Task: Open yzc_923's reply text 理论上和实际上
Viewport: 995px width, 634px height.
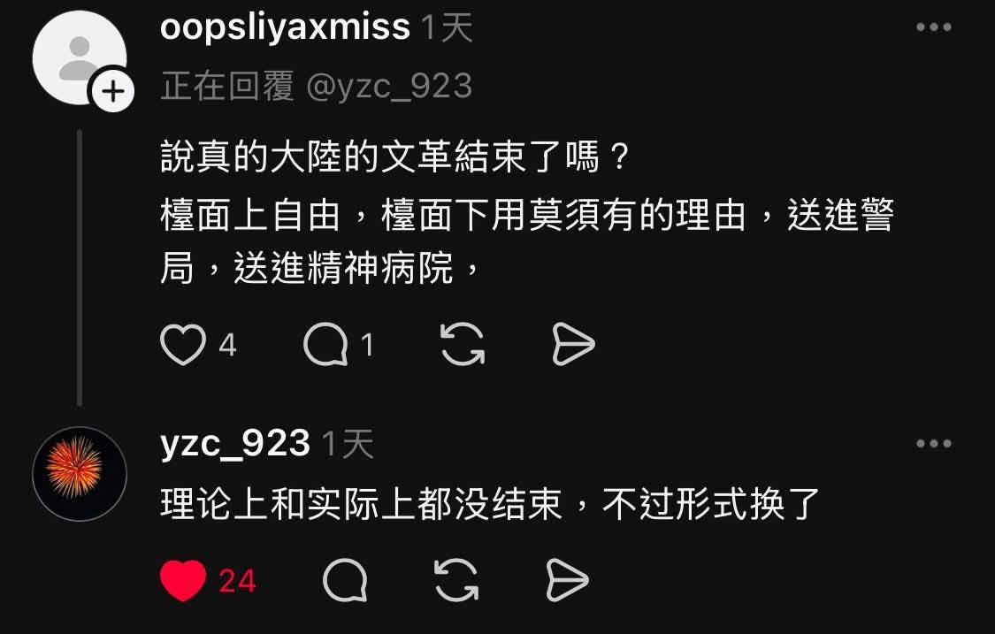Action: click(490, 505)
